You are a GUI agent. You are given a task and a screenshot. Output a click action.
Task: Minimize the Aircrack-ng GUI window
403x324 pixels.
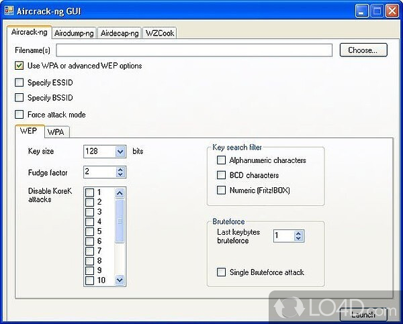coord(361,11)
